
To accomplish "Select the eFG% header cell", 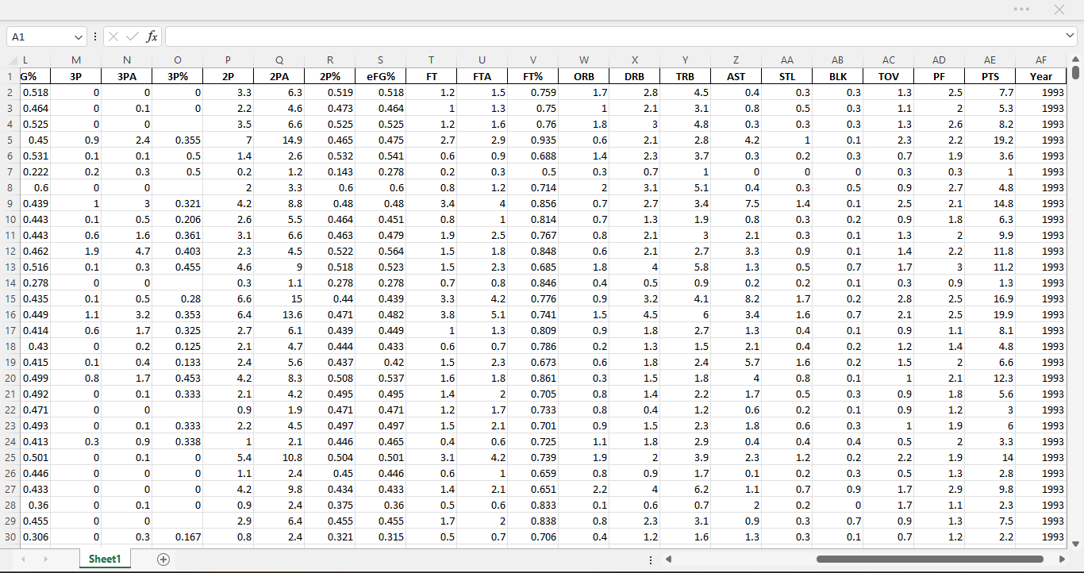I will [x=381, y=76].
